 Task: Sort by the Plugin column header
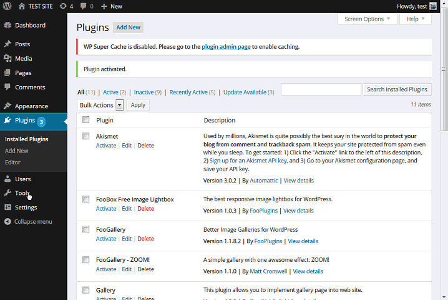click(105, 120)
